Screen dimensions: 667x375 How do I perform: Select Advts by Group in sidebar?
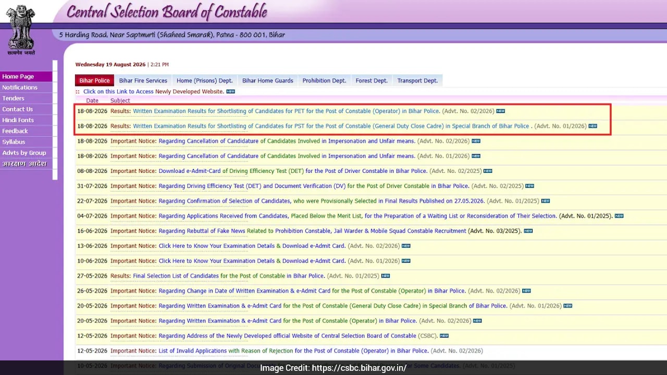[x=26, y=153]
